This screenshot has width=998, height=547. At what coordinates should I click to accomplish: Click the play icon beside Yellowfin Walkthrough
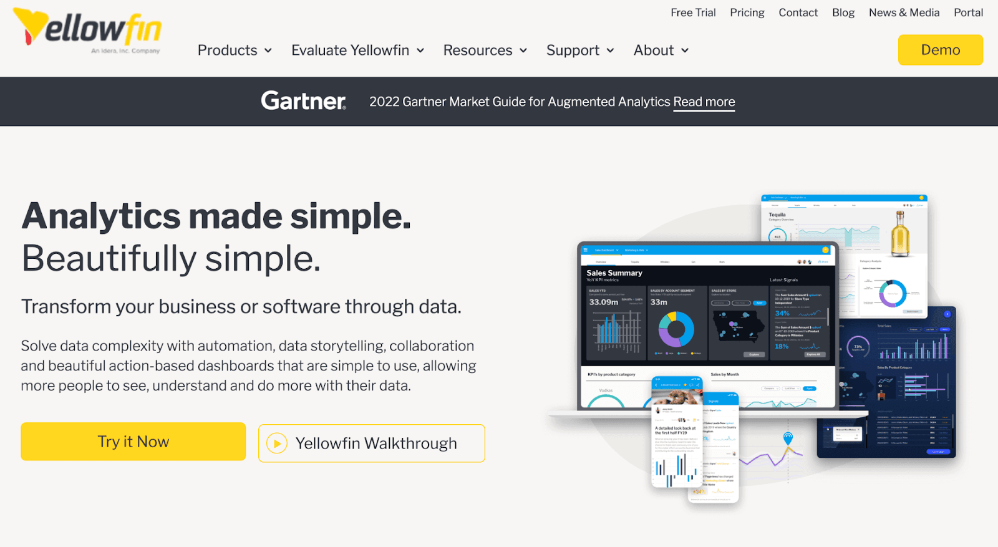click(277, 443)
